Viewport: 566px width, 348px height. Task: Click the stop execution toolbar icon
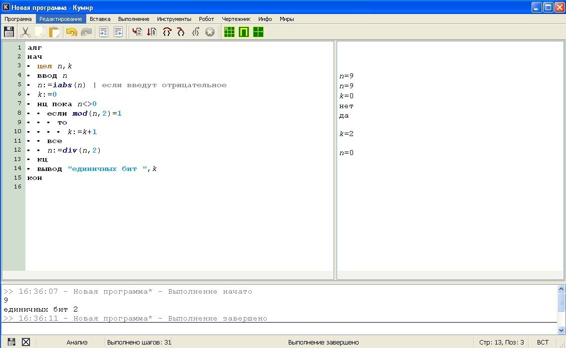tap(210, 32)
